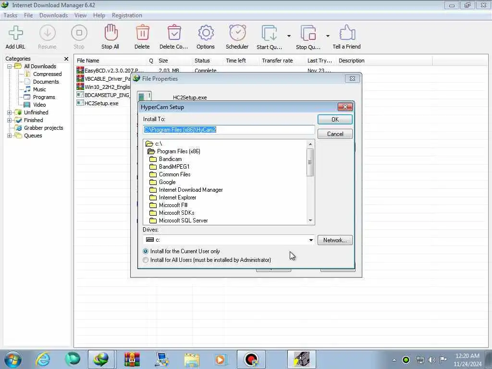492x369 pixels.
Task: Click the Add URL toolbar icon
Action: (x=15, y=37)
